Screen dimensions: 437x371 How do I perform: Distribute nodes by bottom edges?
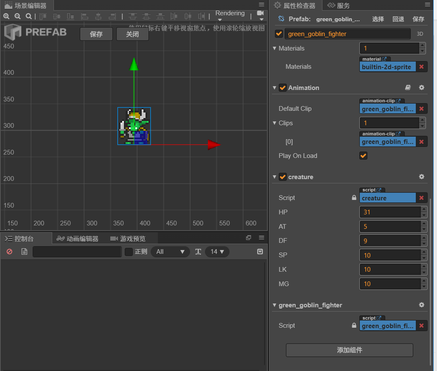[x=160, y=17]
